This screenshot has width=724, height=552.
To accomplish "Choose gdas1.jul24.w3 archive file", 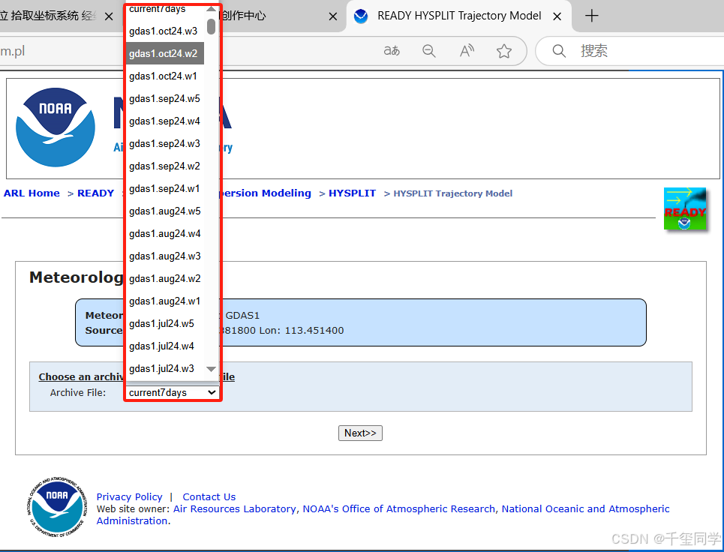I will (x=165, y=369).
